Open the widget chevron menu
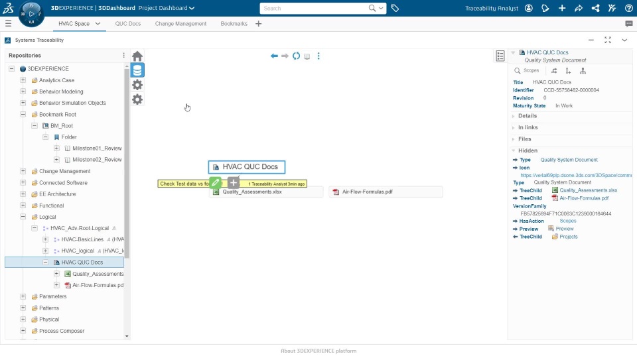Viewport: 637px width, 358px height. tap(624, 40)
